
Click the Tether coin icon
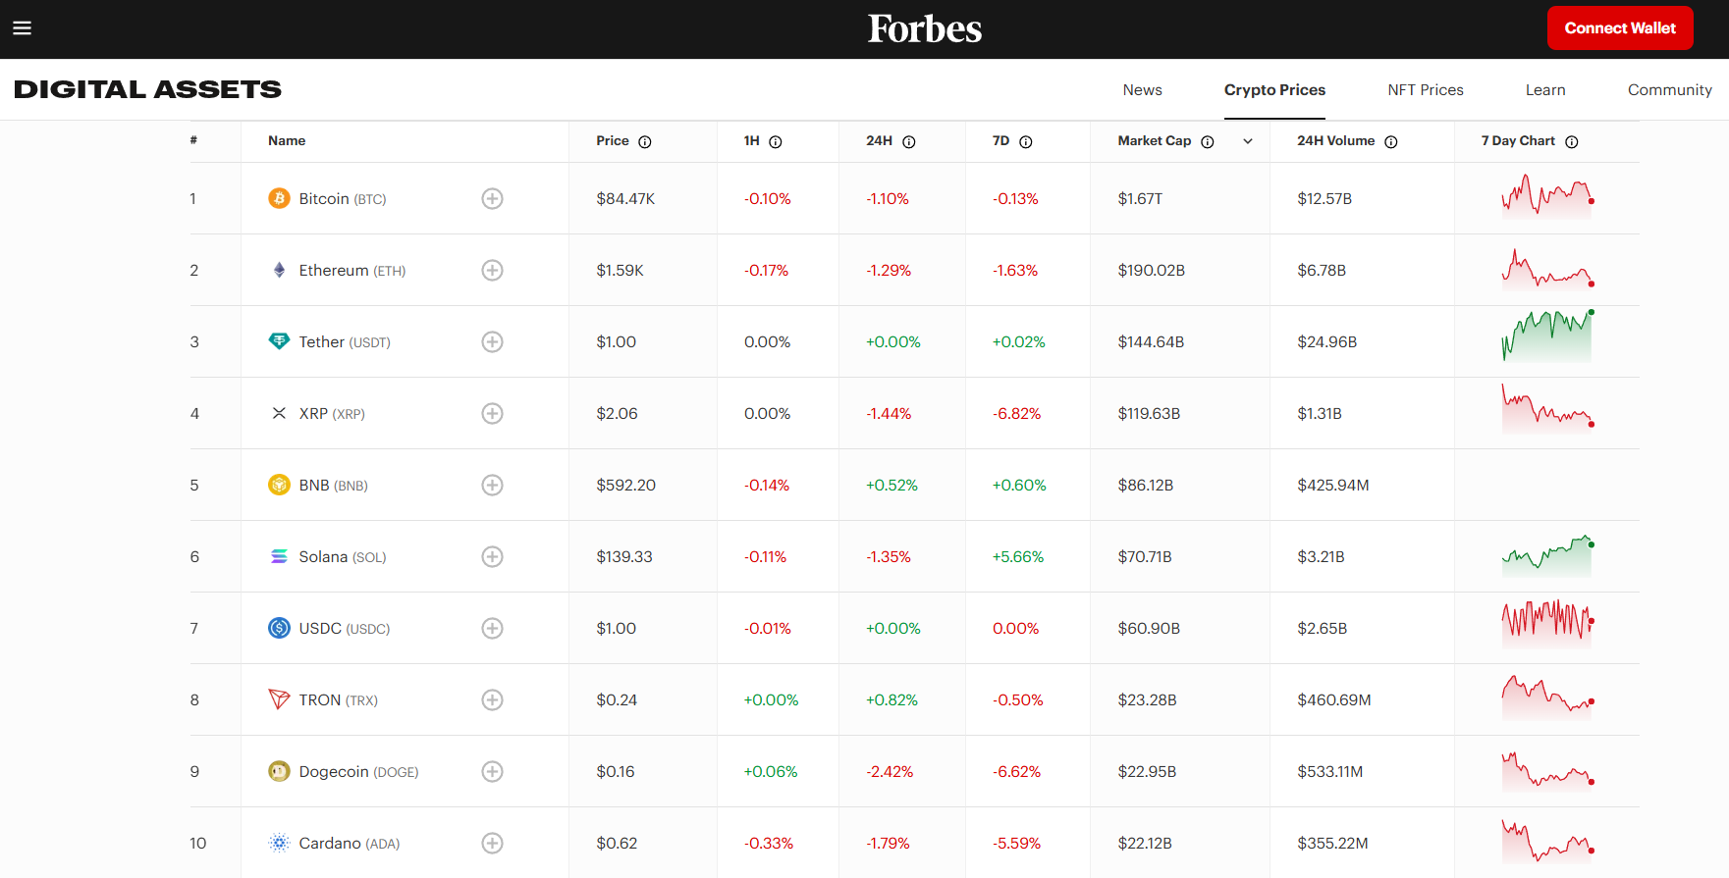point(279,341)
